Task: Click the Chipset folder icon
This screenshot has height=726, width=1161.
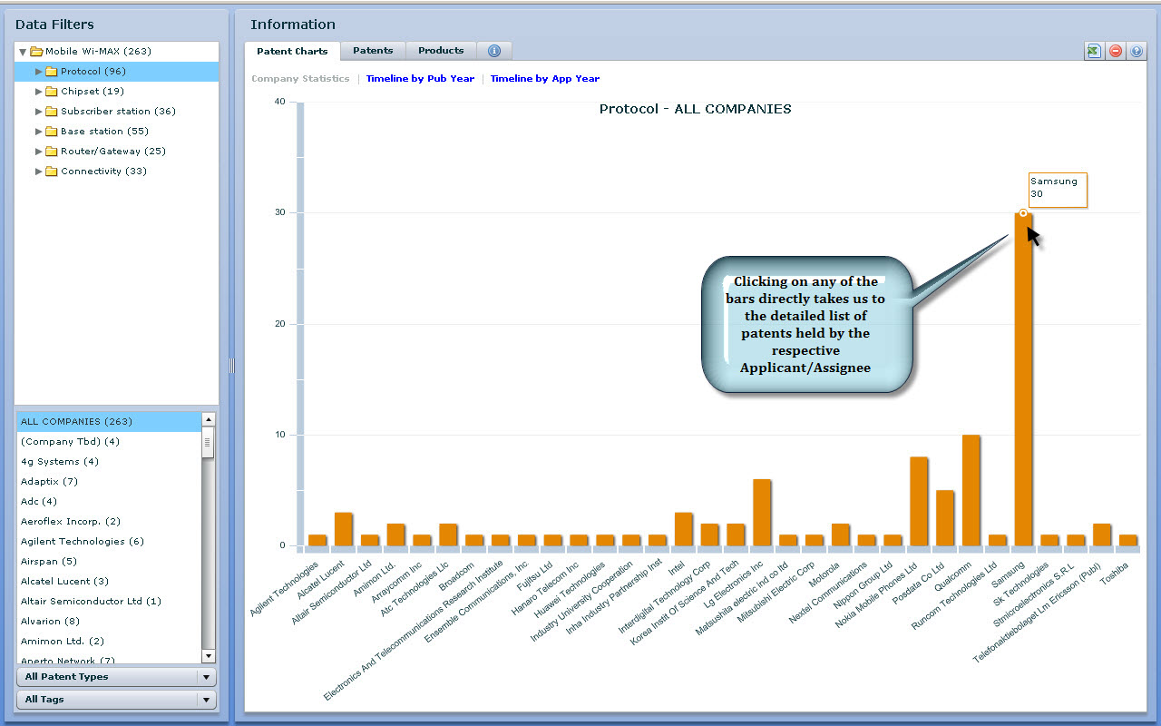Action: (52, 92)
